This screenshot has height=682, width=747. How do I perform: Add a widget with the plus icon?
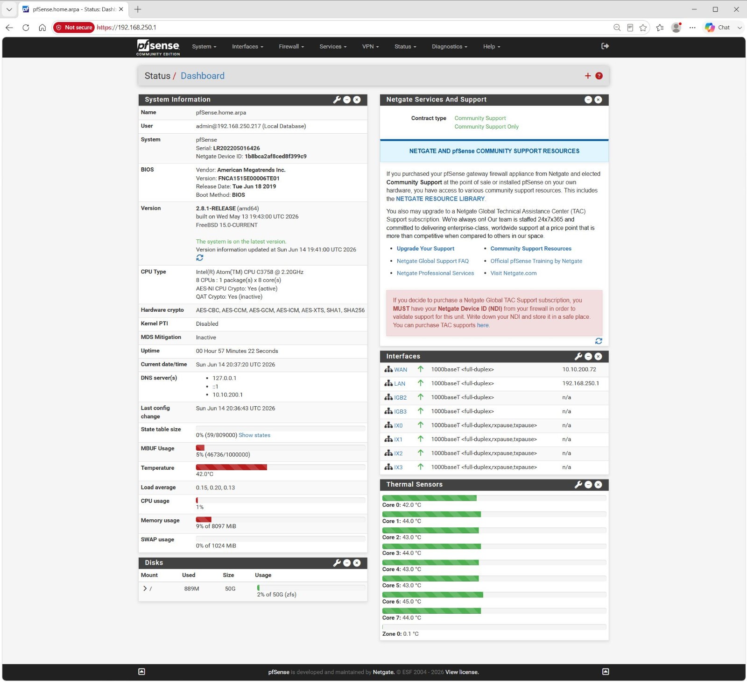coord(588,76)
